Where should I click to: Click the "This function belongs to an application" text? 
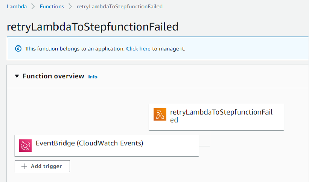(x=75, y=49)
